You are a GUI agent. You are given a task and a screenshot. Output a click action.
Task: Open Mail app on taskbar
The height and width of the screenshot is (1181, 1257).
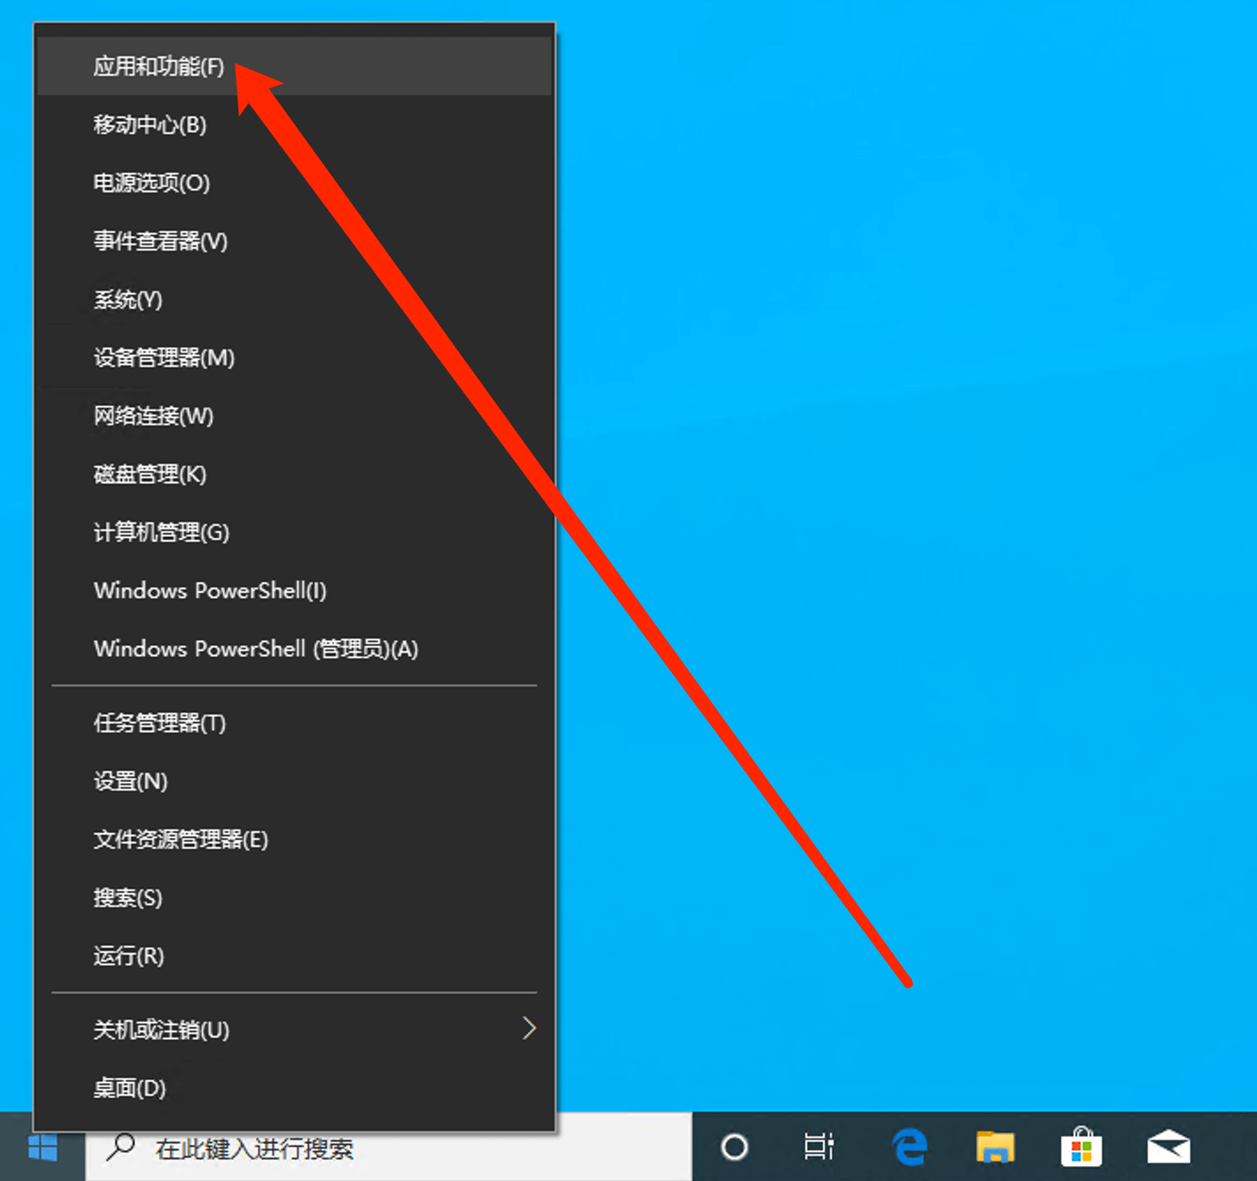tap(1168, 1147)
